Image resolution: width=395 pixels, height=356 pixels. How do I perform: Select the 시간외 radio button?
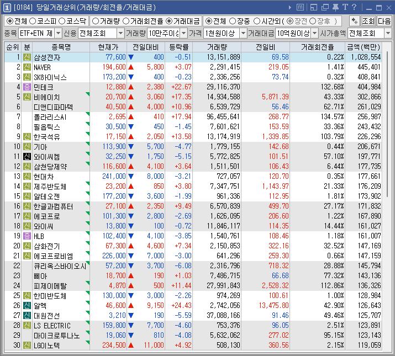(257, 21)
